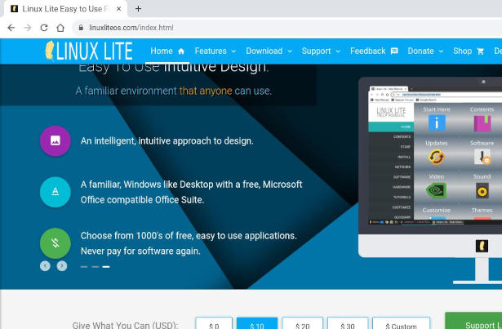Expand the Support dropdown chevron
This screenshot has width=502, height=329.
click(338, 51)
